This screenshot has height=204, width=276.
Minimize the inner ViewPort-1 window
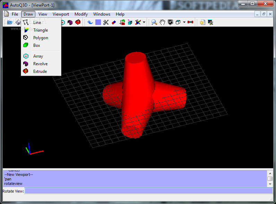257,14
